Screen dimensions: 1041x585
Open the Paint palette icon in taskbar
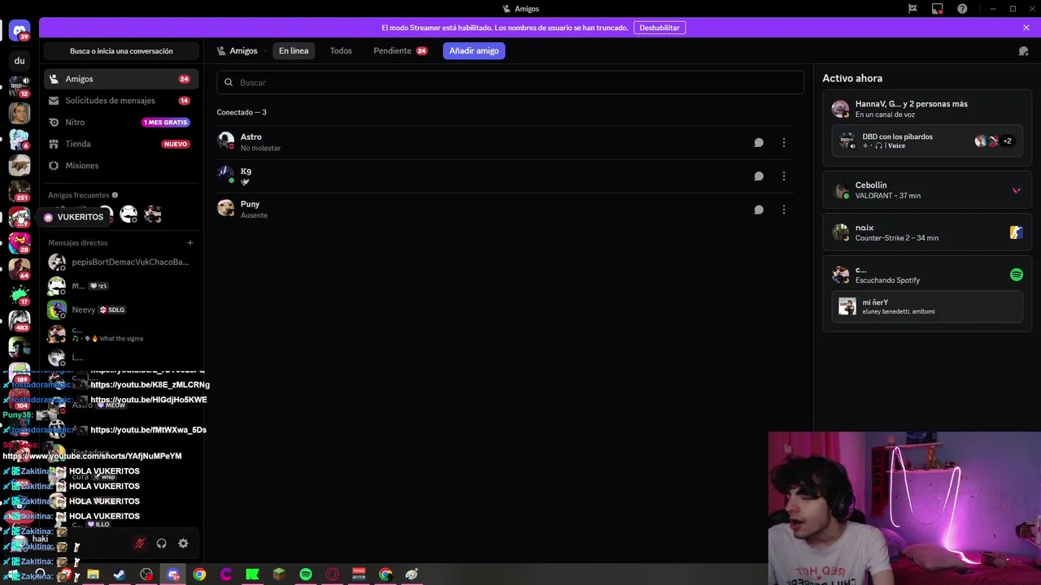point(412,574)
